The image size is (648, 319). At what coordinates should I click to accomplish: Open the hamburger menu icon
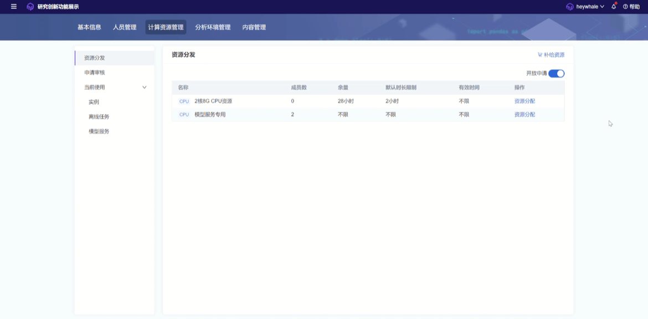[x=14, y=7]
